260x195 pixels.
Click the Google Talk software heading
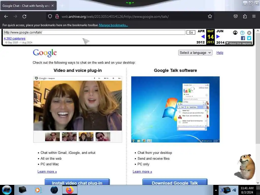175,71
